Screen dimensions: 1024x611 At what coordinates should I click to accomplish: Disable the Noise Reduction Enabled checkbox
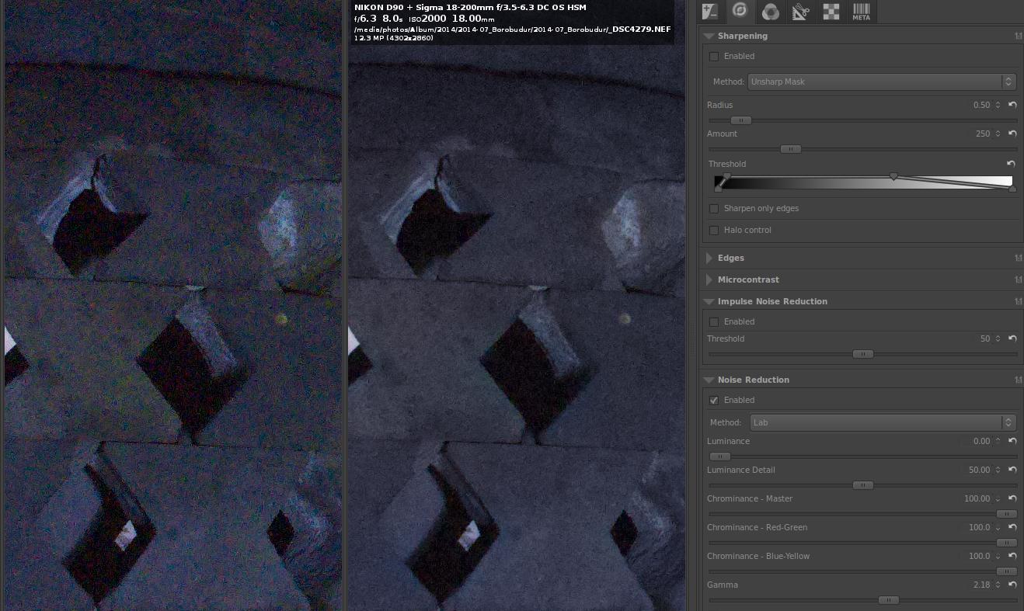pos(714,400)
